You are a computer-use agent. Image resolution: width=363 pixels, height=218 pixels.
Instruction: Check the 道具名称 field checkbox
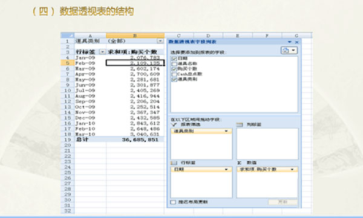tap(174, 64)
